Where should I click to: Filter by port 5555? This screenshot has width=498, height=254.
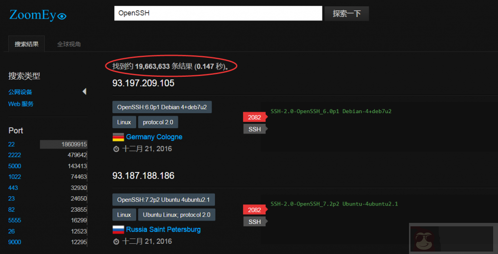click(15, 220)
